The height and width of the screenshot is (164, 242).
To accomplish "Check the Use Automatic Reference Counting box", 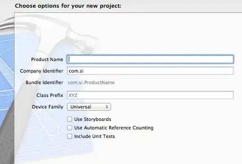I will pyautogui.click(x=69, y=128).
